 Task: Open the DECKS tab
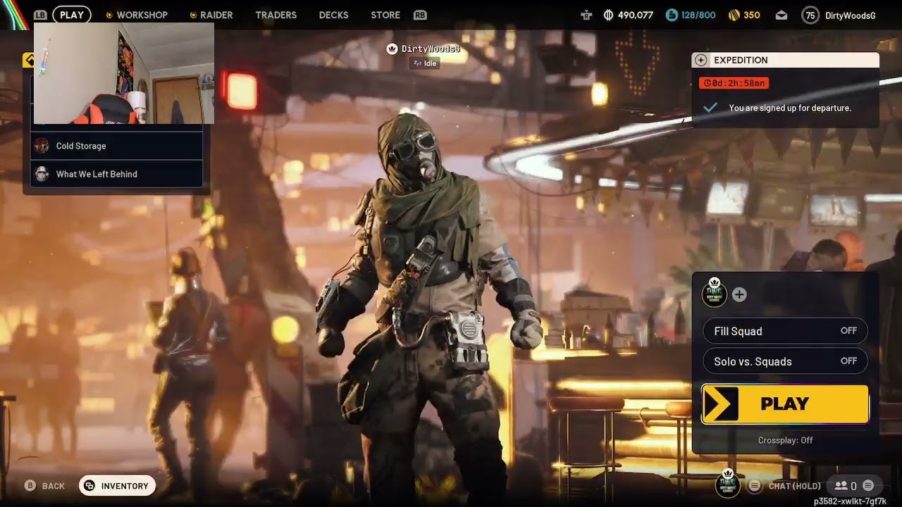[333, 15]
